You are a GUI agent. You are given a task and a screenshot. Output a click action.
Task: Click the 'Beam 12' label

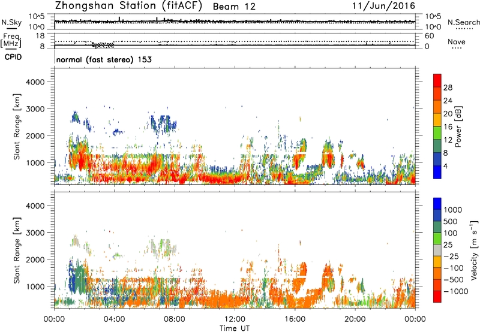pos(234,7)
